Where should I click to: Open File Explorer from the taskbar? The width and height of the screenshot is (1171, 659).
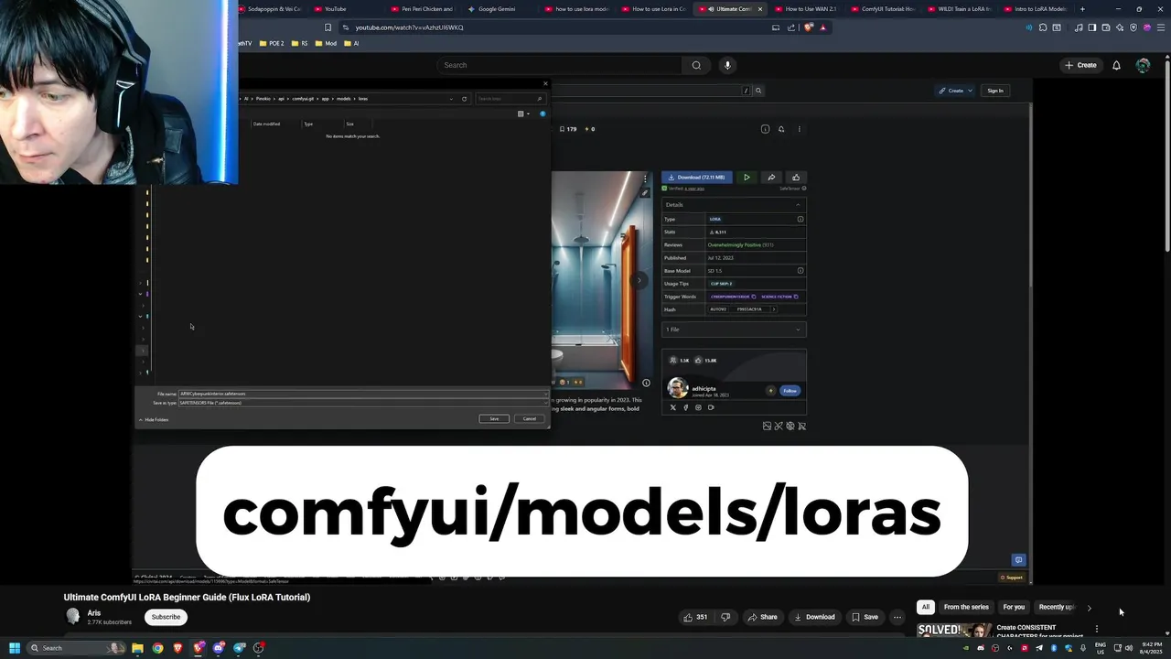click(137, 648)
